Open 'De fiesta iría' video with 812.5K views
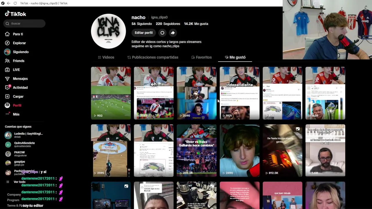Viewport: 372px width, 209px height. pyautogui.click(x=282, y=151)
